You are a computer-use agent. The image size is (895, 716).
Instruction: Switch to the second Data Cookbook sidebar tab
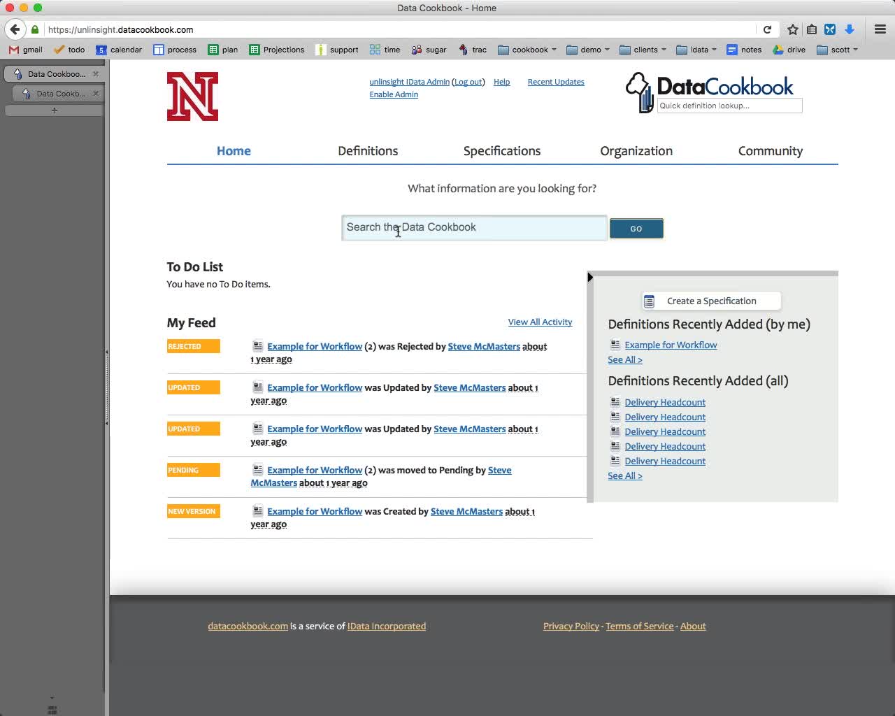point(57,93)
